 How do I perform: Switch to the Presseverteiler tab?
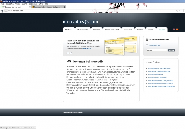click(x=47, y=7)
